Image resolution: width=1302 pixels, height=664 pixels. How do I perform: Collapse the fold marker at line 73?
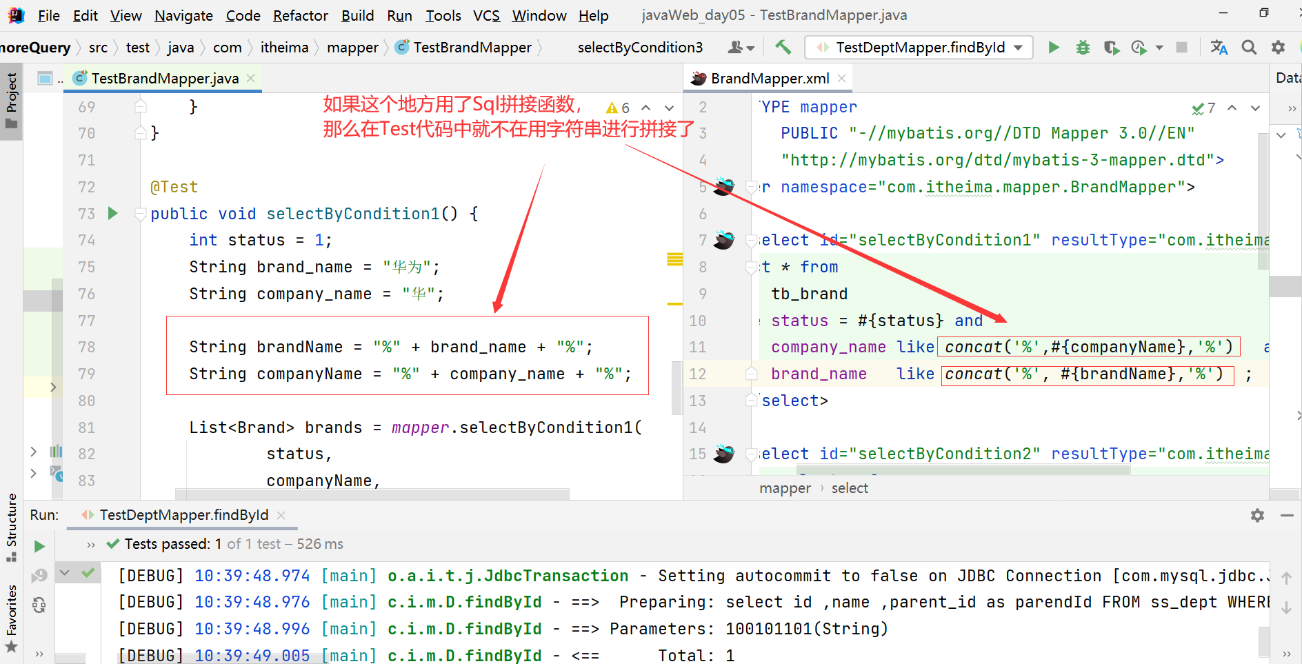pyautogui.click(x=141, y=214)
